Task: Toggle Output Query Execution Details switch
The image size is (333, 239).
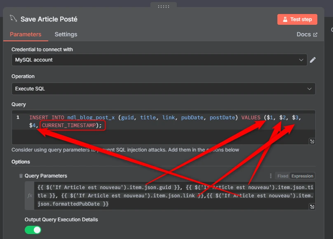Action: (x=33, y=230)
